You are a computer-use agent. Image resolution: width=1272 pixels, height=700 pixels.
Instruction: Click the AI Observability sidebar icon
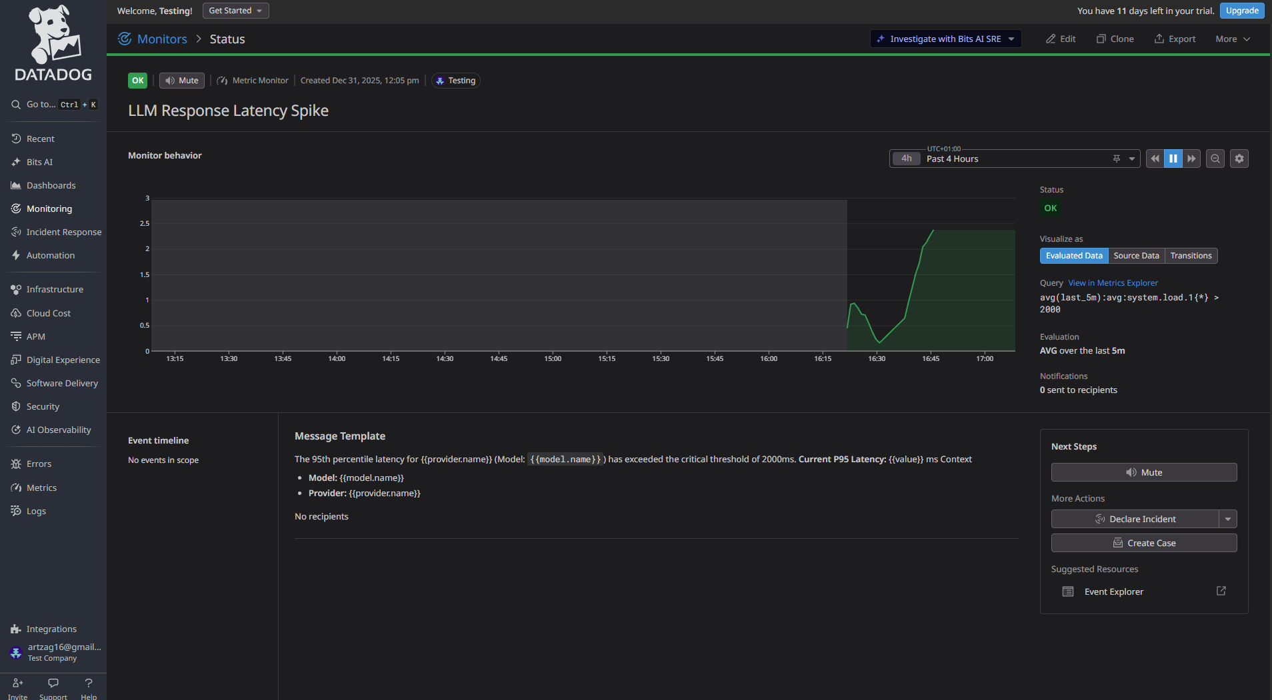coord(16,430)
